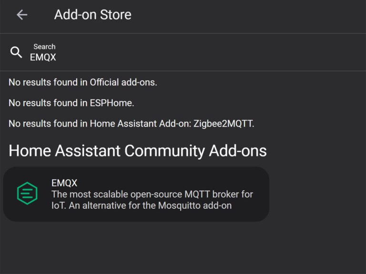Click the words Mosquitto add-on in description
The width and height of the screenshot is (366, 274).
pyautogui.click(x=195, y=205)
